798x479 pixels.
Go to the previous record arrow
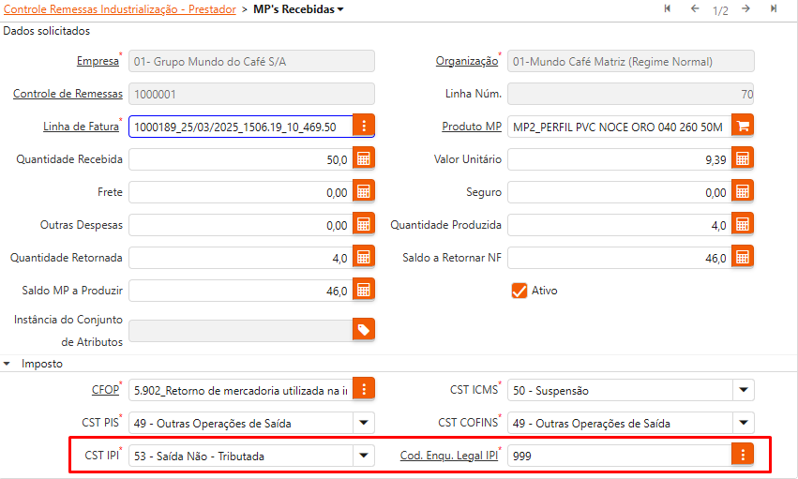click(695, 8)
